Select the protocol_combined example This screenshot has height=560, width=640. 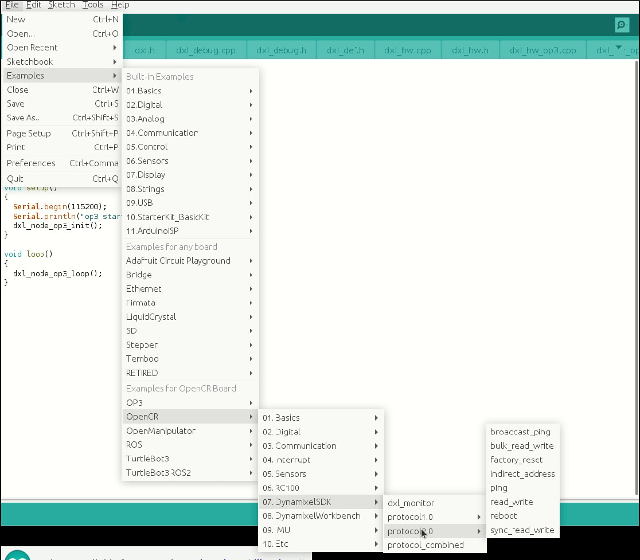426,545
